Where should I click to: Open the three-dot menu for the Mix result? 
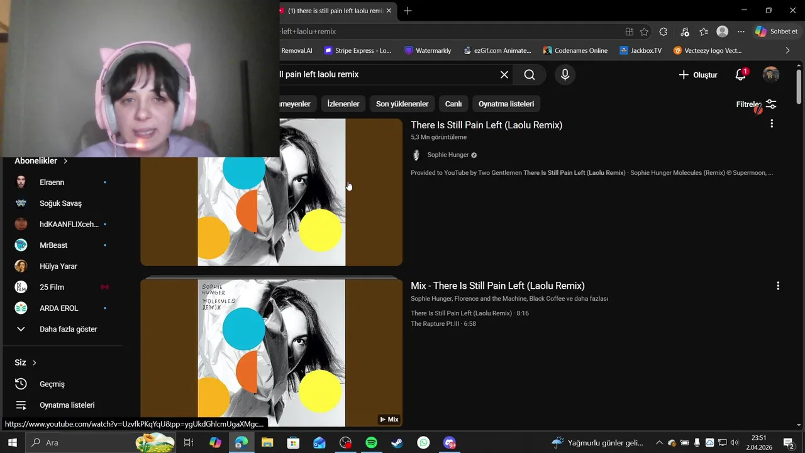click(778, 286)
